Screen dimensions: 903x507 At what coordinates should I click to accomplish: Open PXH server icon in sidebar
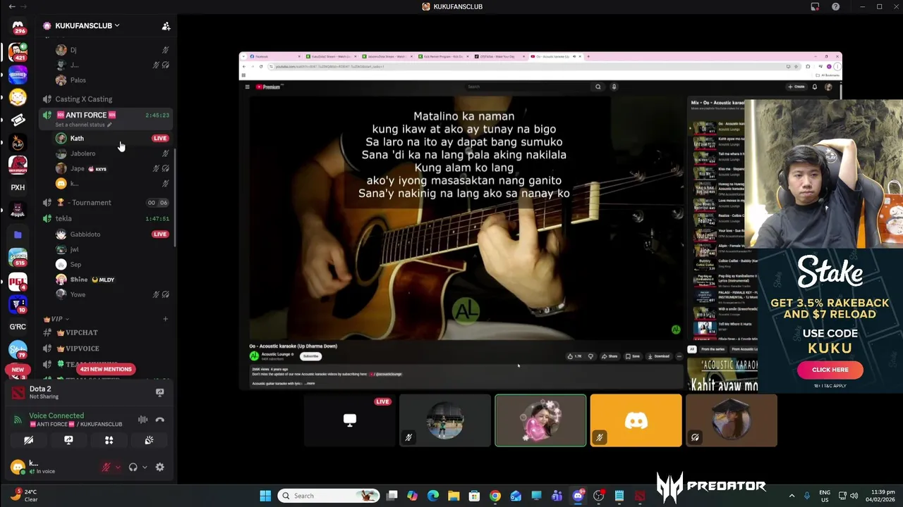[18, 187]
